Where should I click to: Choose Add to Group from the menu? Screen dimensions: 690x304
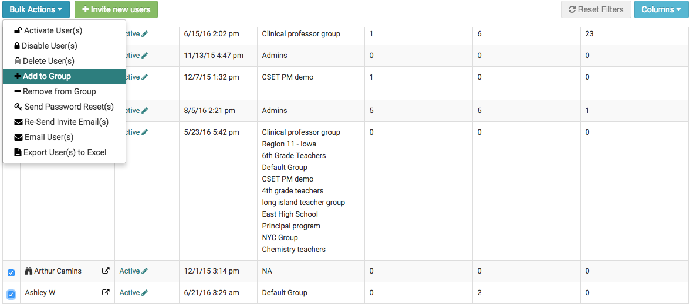(46, 76)
